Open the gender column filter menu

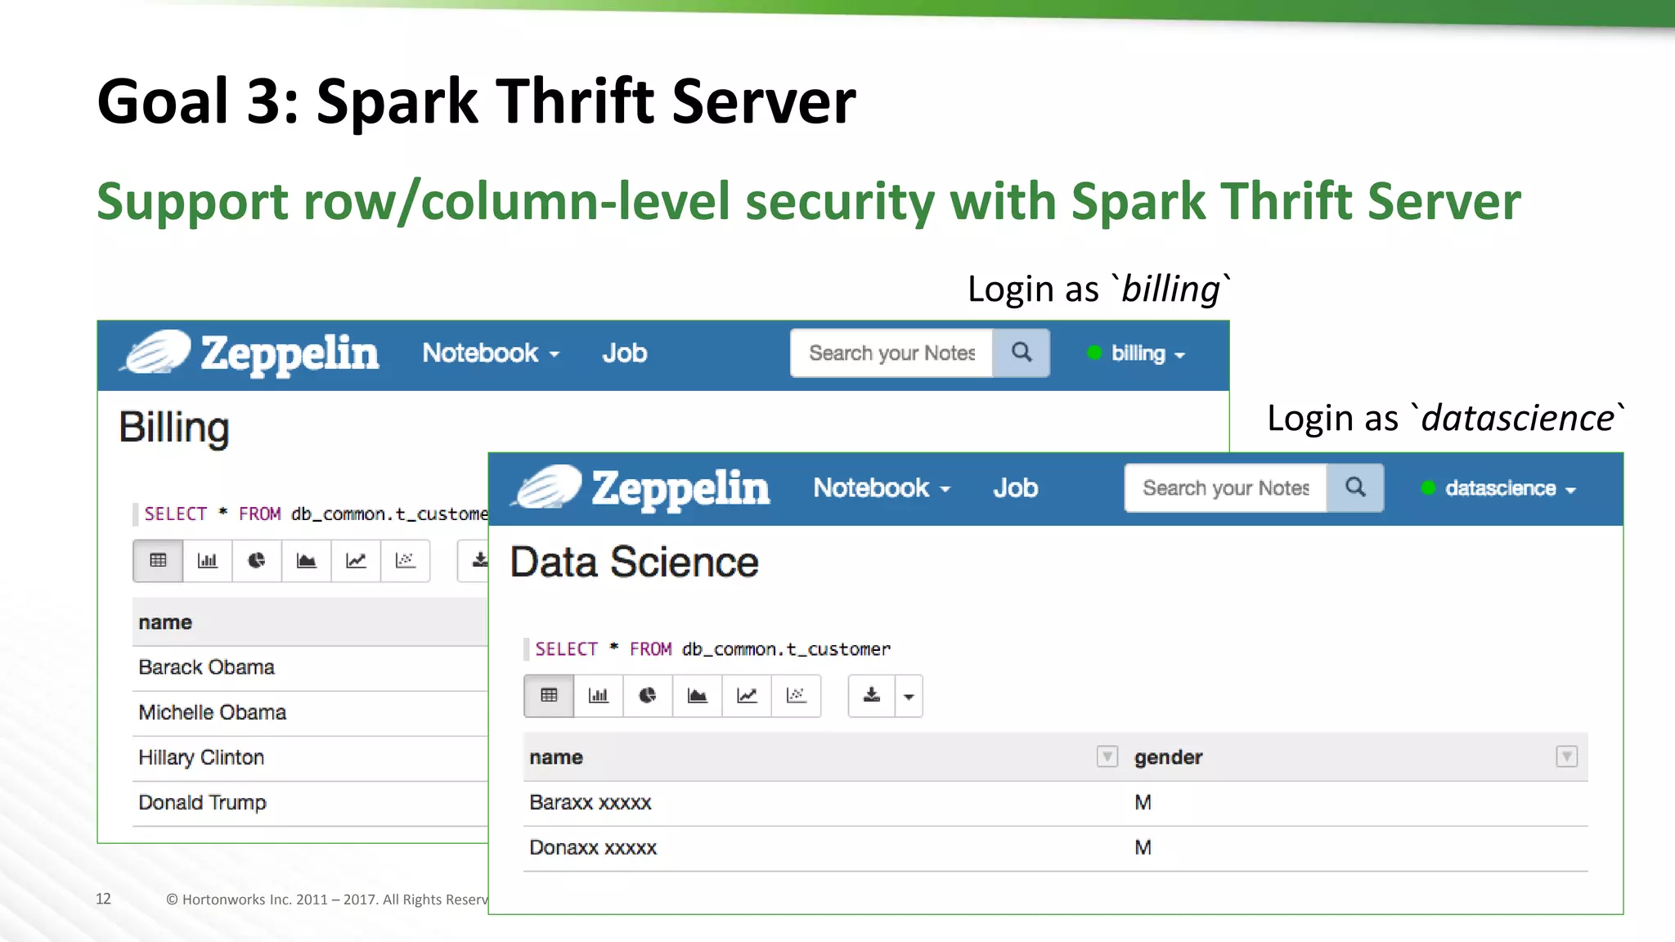1566,756
